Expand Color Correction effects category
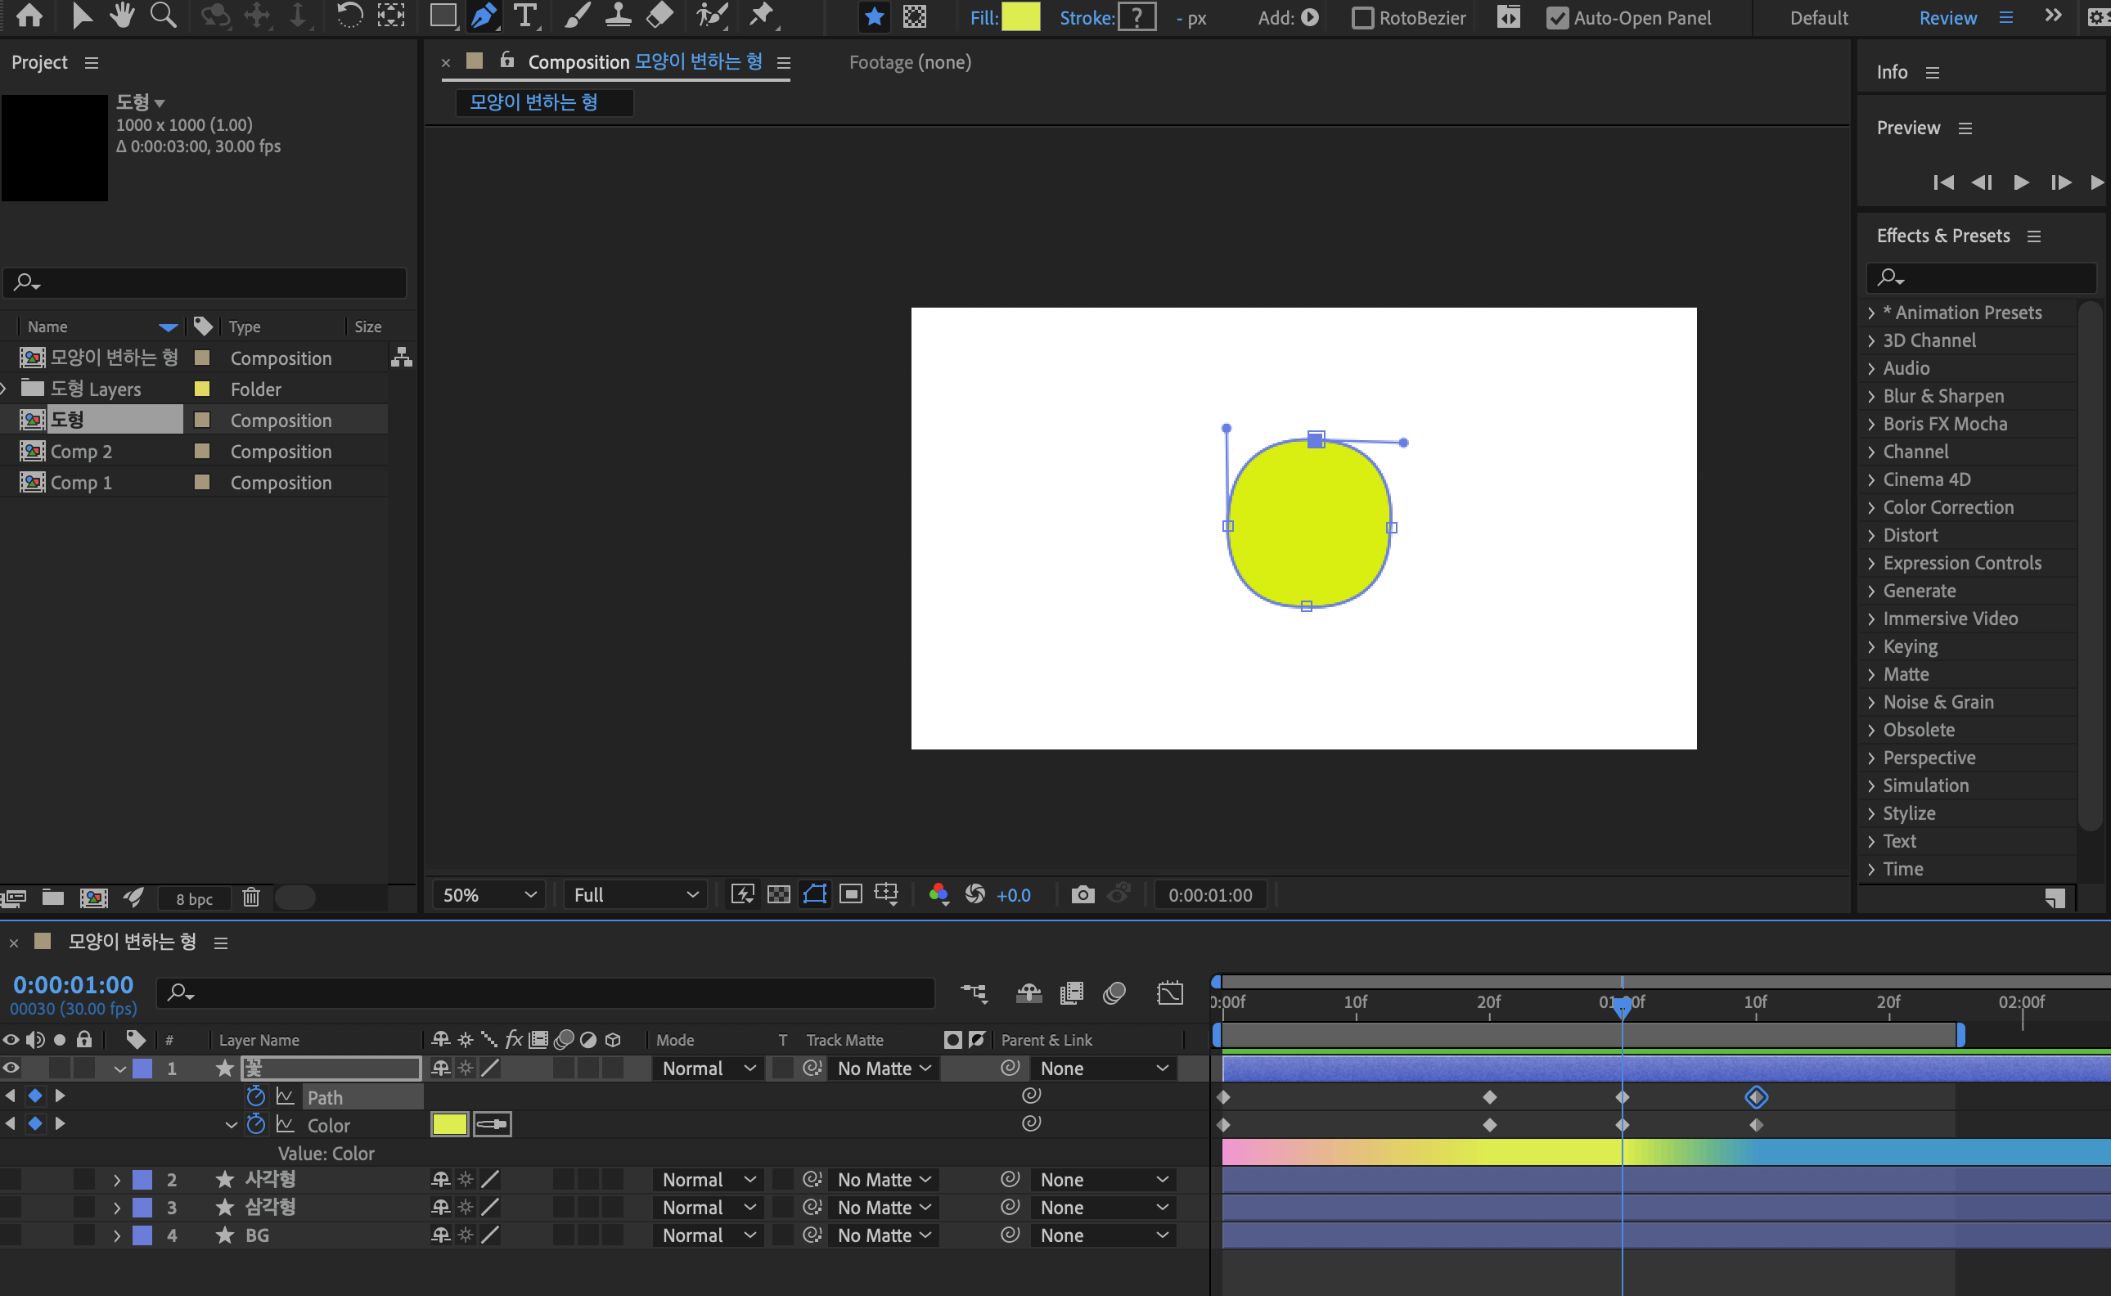Viewport: 2111px width, 1296px height. tap(1871, 507)
